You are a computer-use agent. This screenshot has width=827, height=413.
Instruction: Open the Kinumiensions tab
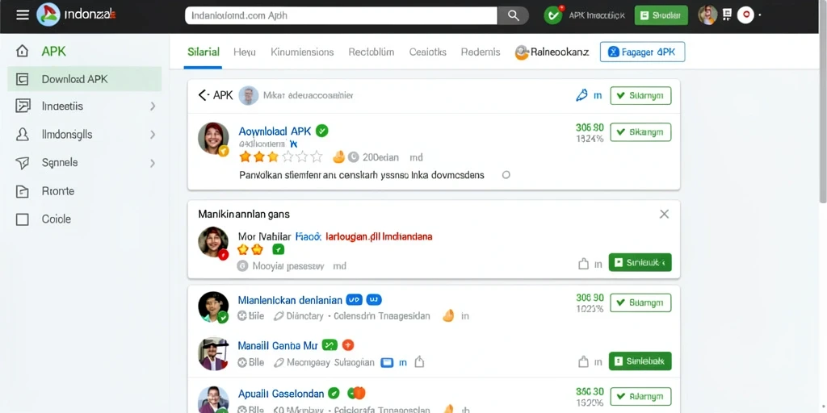coord(302,52)
